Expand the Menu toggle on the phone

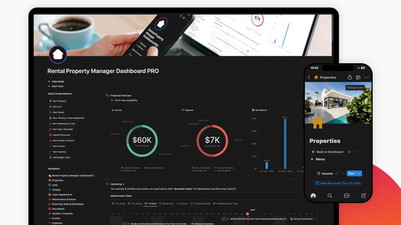tap(312, 159)
